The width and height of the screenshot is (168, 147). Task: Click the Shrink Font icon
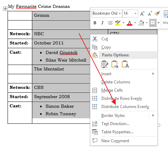click(x=150, y=14)
